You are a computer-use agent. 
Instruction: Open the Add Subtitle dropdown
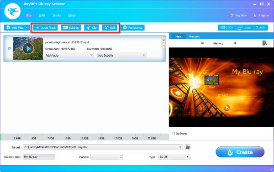(122, 55)
